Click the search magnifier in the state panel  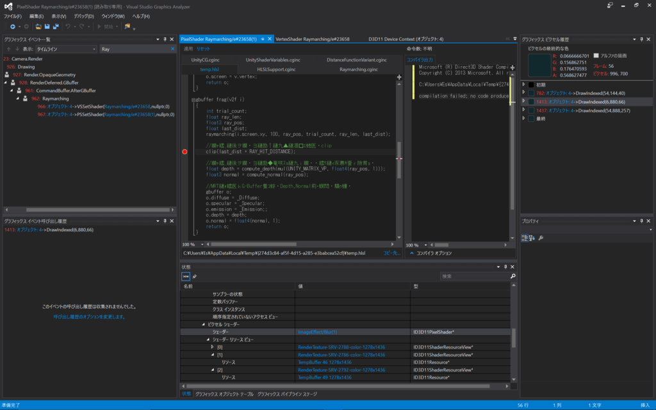tap(512, 276)
